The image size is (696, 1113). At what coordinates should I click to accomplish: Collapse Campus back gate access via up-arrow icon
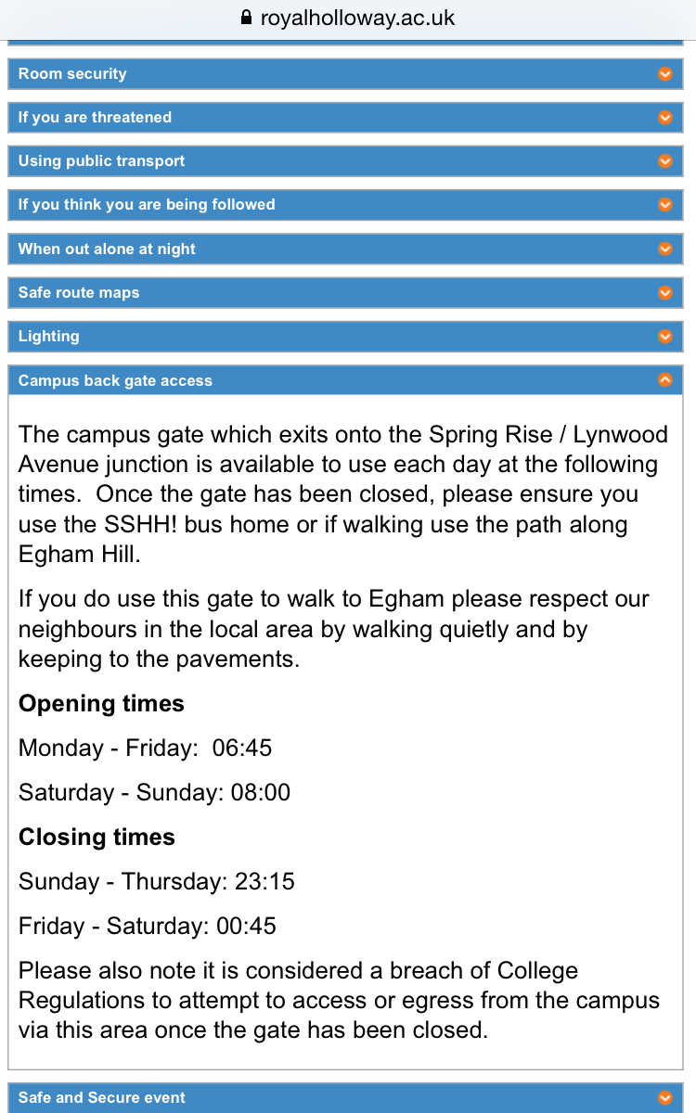point(664,380)
